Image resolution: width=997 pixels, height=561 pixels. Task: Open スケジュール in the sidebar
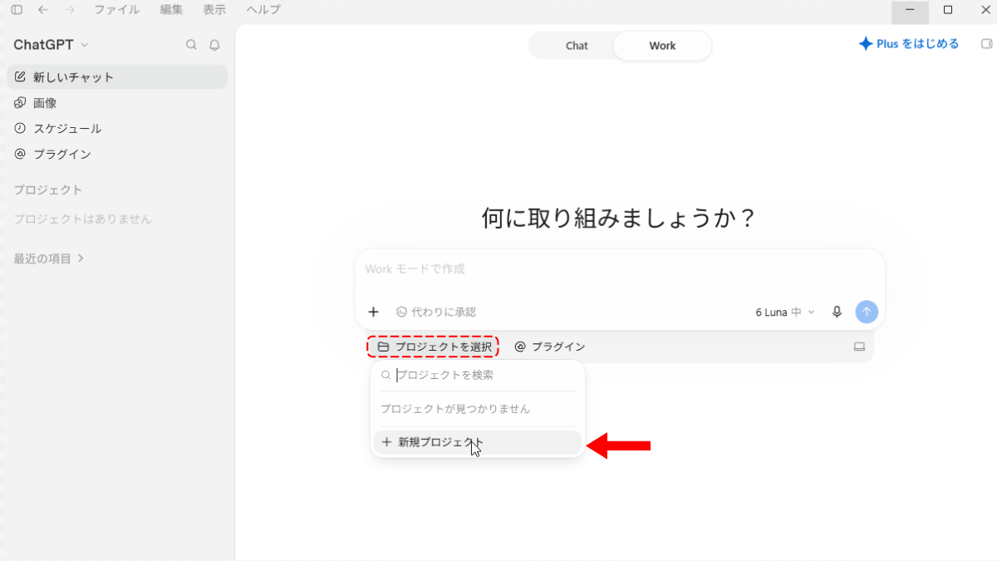(x=117, y=129)
